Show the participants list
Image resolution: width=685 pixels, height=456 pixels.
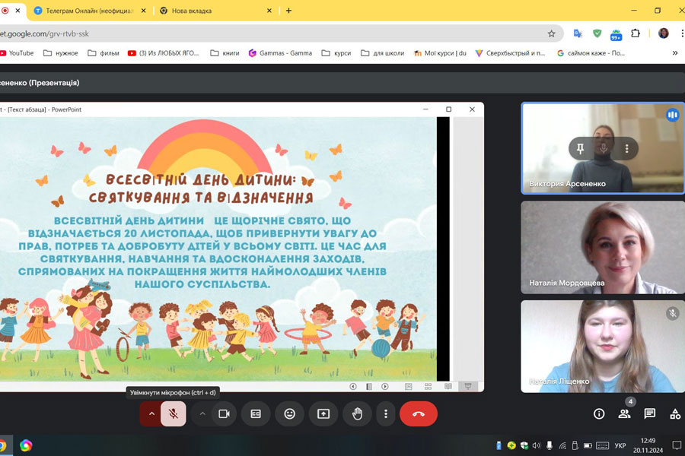(x=624, y=413)
